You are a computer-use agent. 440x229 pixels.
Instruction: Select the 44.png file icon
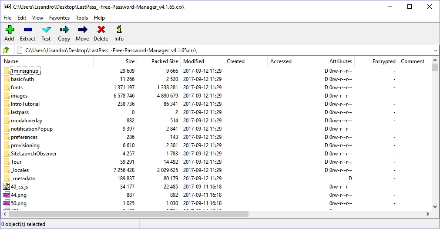tap(7, 195)
